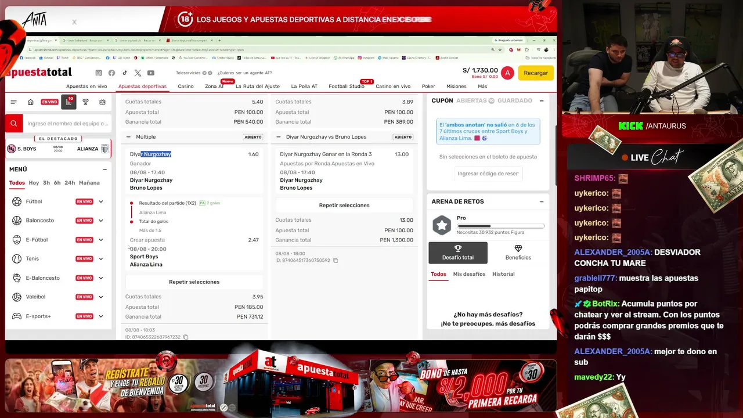
Task: Repeat selections for the Múltiple bet
Action: 194,282
